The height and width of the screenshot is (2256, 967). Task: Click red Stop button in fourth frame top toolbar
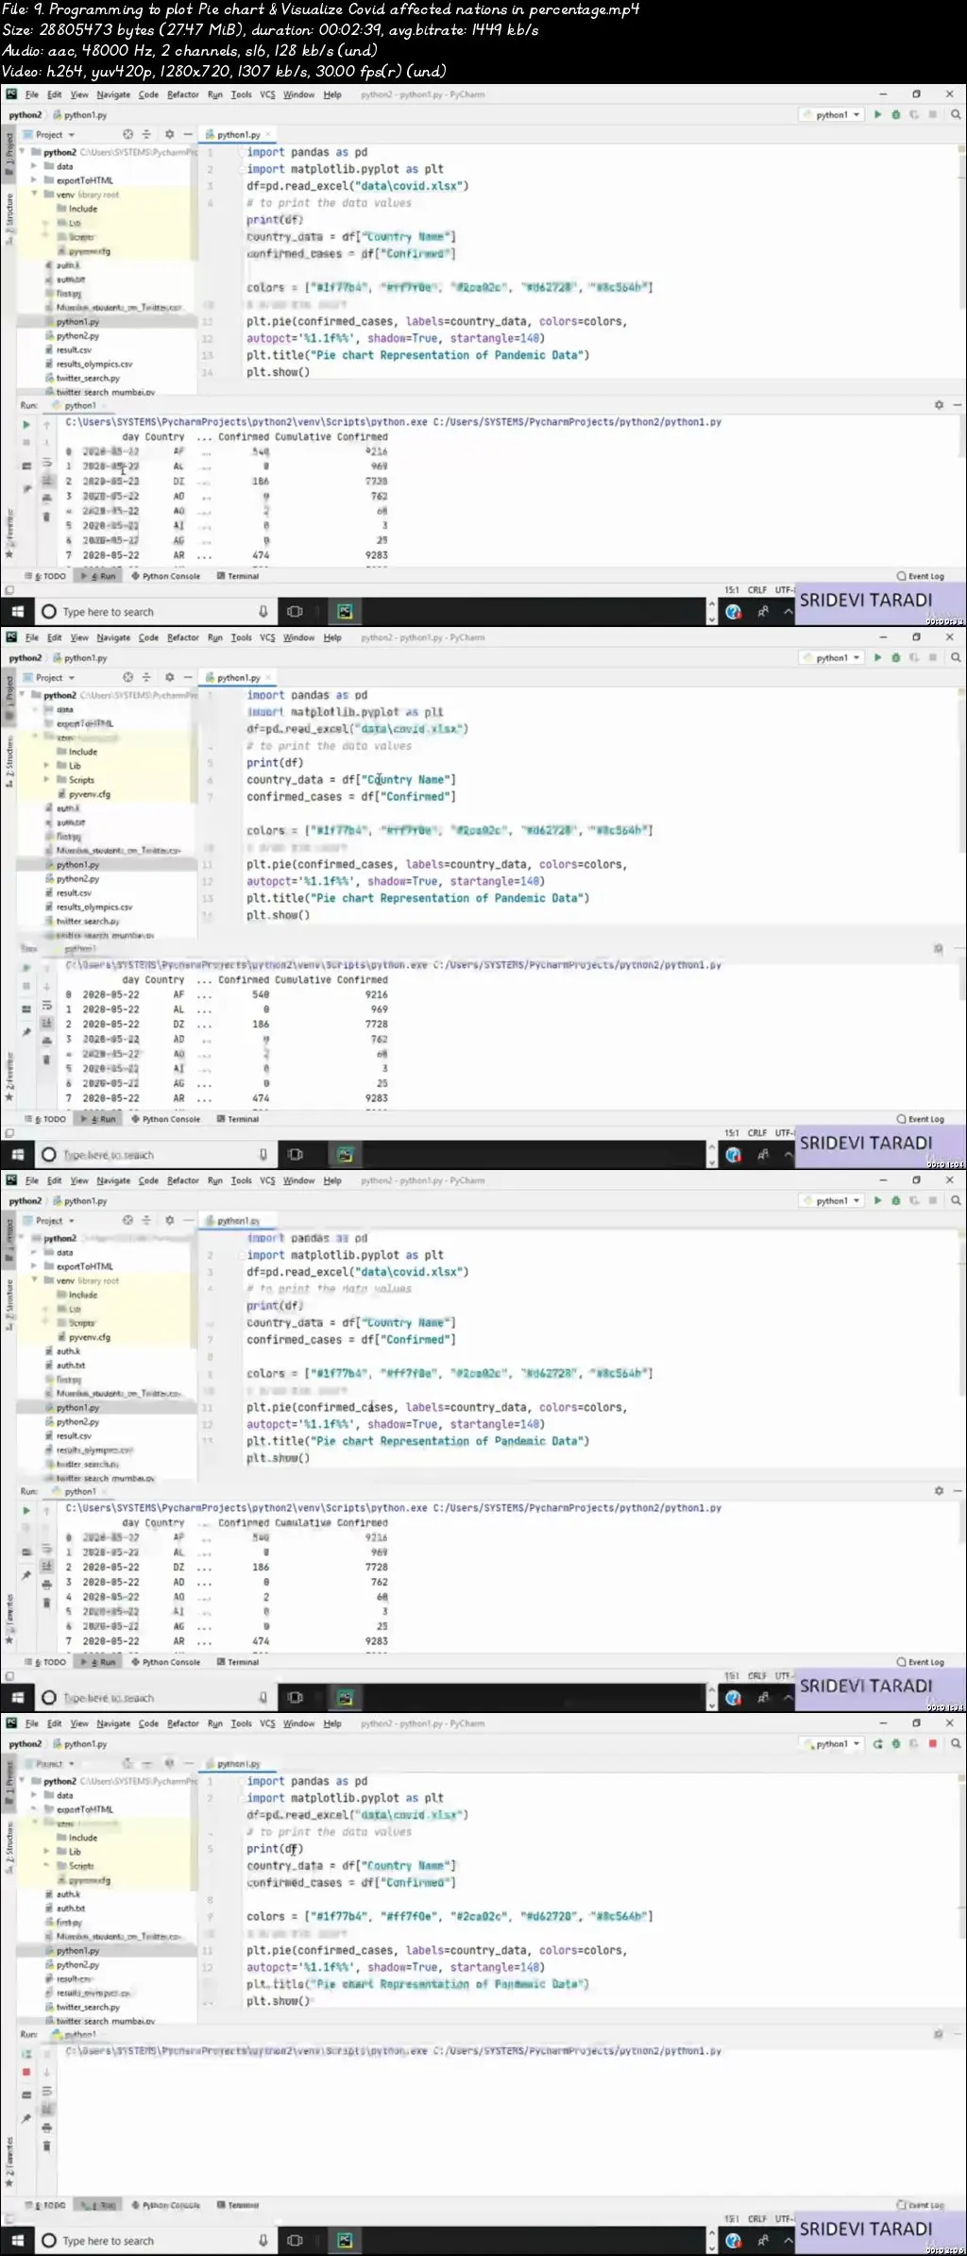pos(932,1743)
